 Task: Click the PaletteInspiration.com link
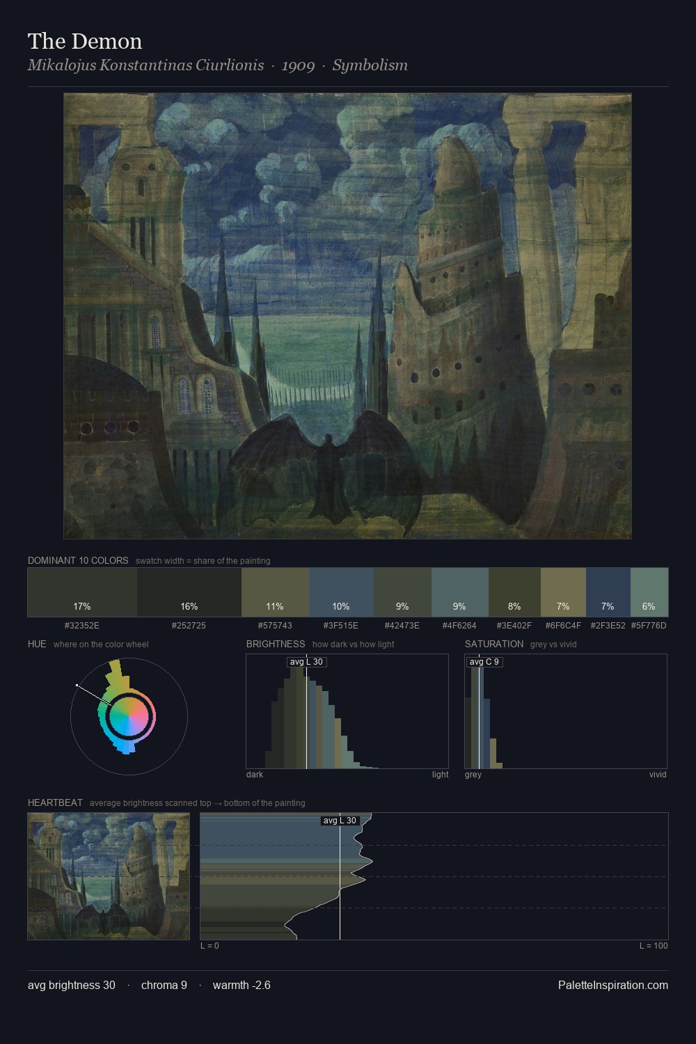point(613,985)
